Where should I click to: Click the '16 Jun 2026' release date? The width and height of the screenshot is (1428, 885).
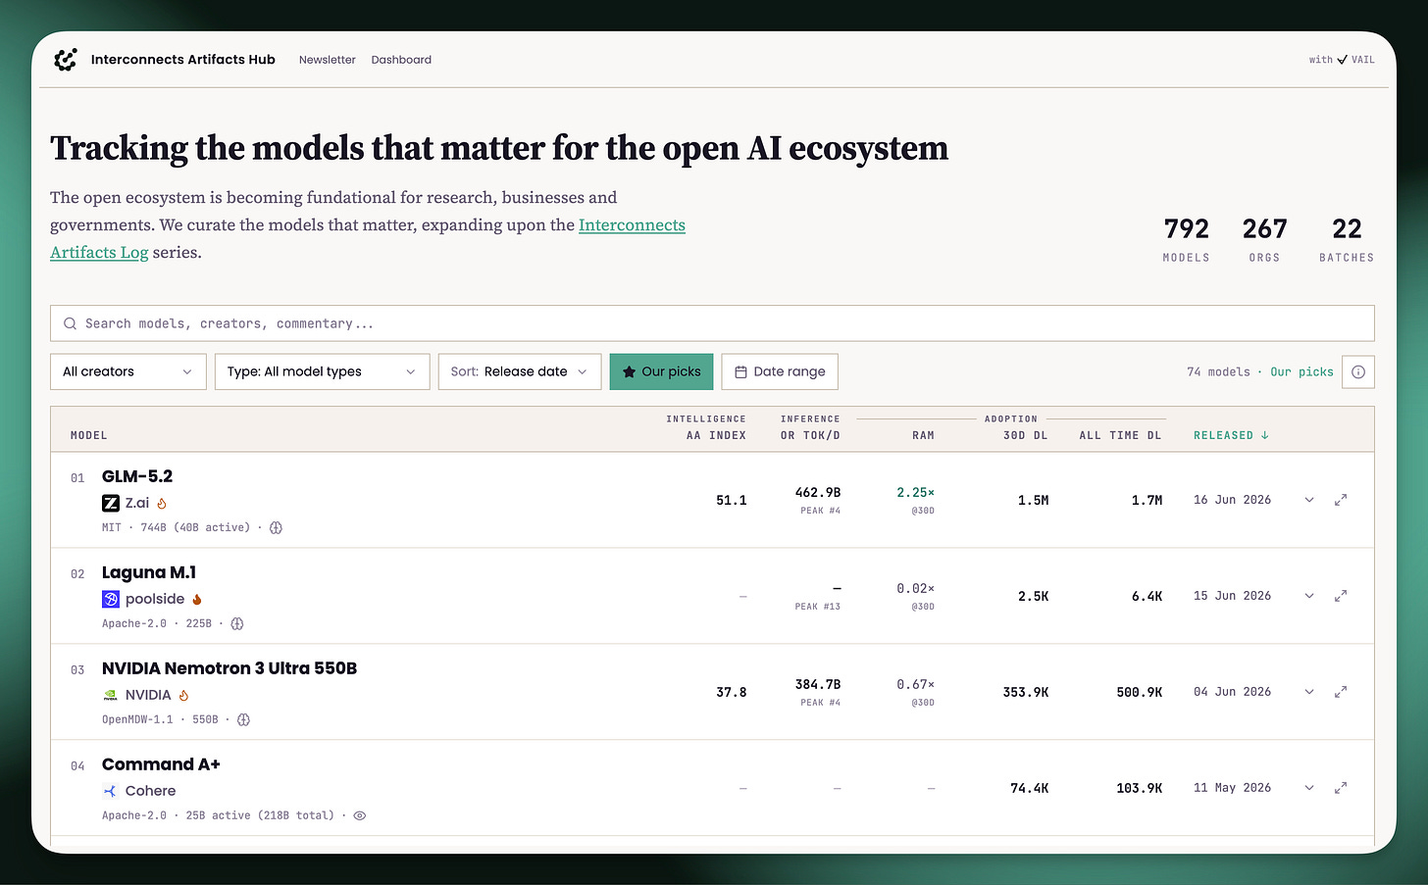(x=1232, y=500)
